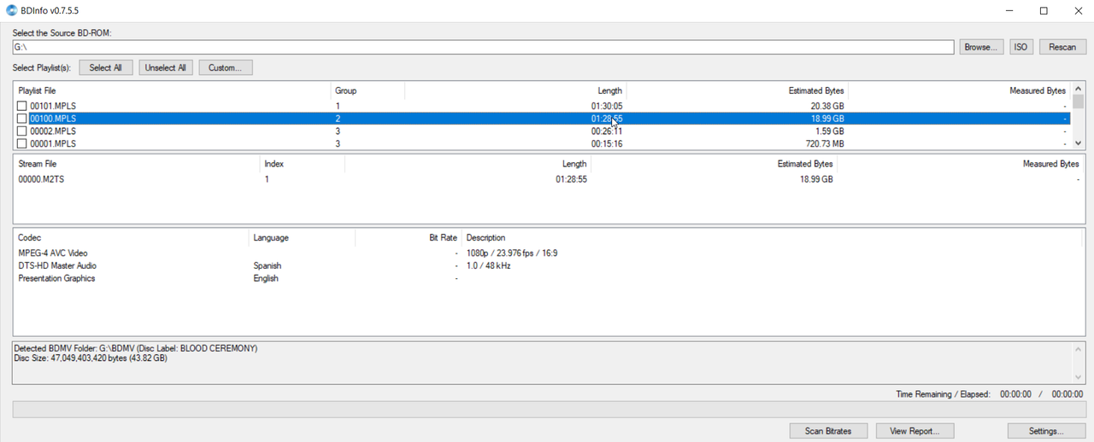Click the playlist list scrollbar thumb
This screenshot has width=1094, height=442.
click(x=1078, y=101)
